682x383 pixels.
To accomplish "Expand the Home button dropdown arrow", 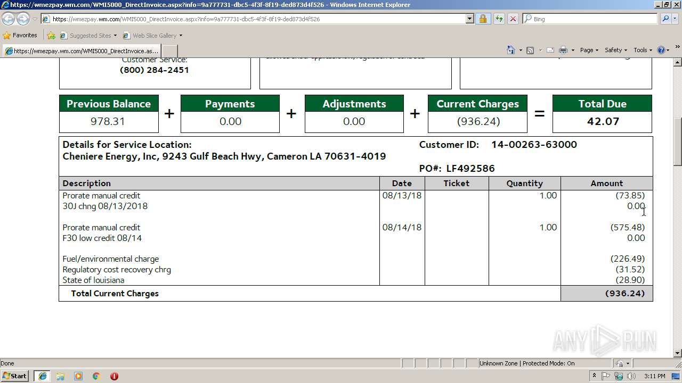I will [x=519, y=50].
